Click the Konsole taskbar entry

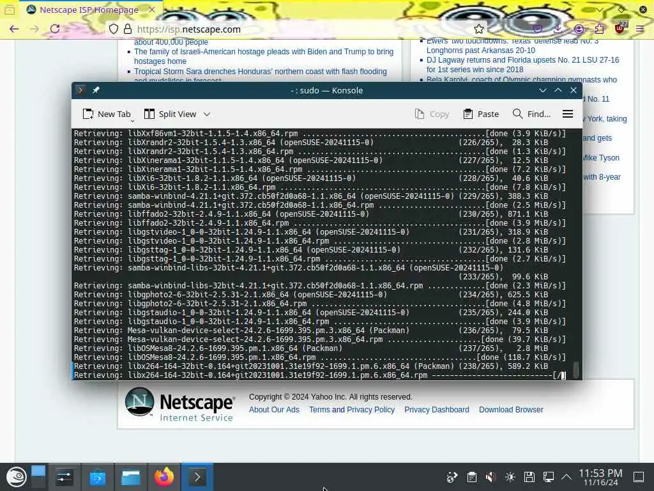pos(197,477)
